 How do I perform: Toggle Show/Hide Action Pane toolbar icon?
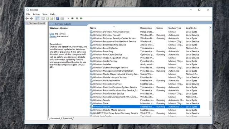point(62,18)
